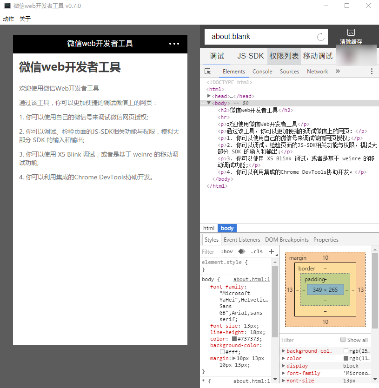
Task: Click the clear cache (清除缓存) icon
Action: click(x=351, y=33)
